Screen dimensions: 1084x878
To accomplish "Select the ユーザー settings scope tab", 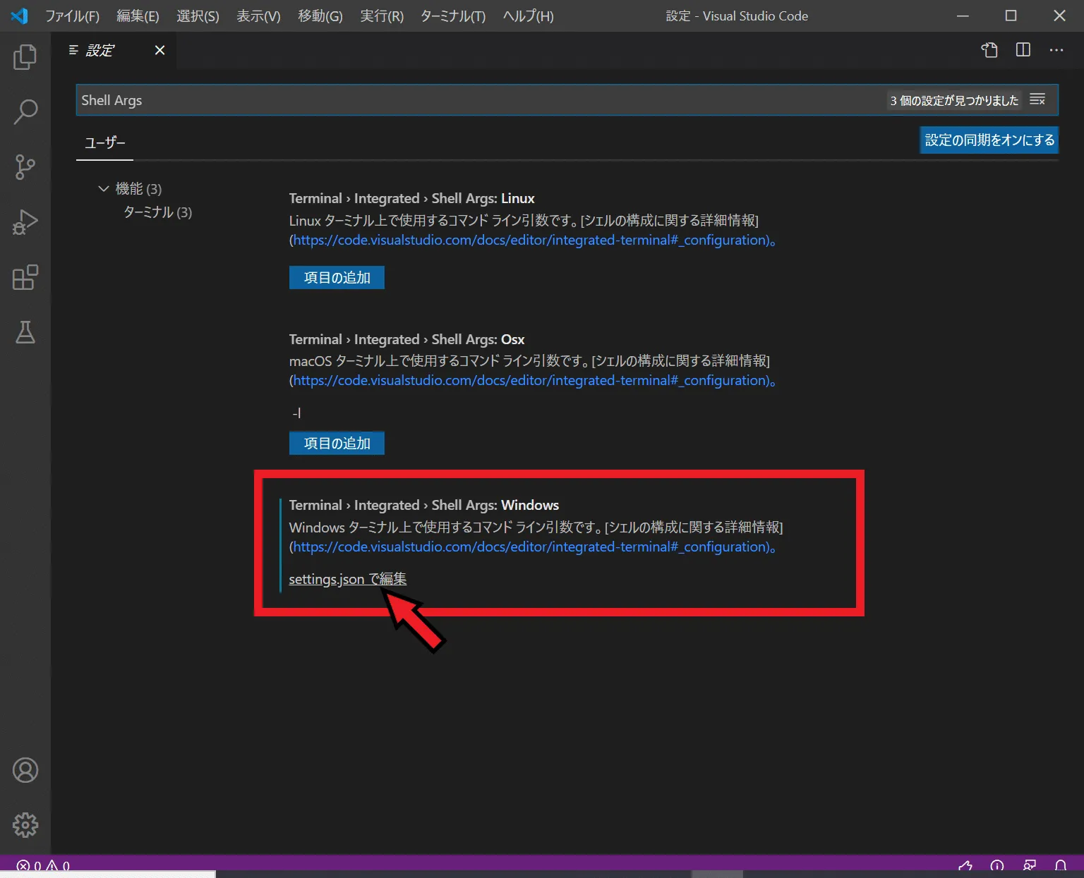I will pos(104,142).
